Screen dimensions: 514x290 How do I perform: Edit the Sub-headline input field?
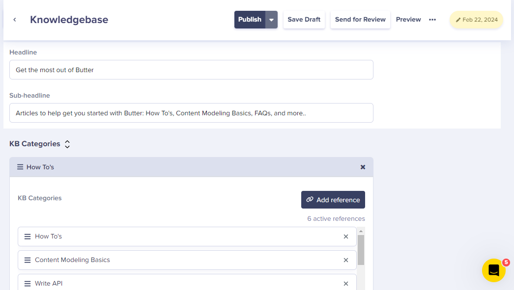(x=192, y=113)
